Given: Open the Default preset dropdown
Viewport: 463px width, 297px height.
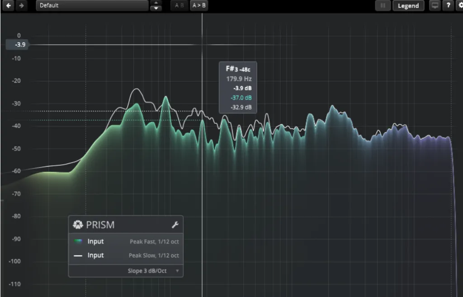Looking at the screenshot, I should tap(92, 5).
